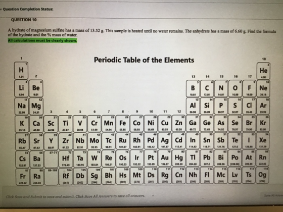Click the O oxygen element cell
283x212 pixels.
coord(235,88)
